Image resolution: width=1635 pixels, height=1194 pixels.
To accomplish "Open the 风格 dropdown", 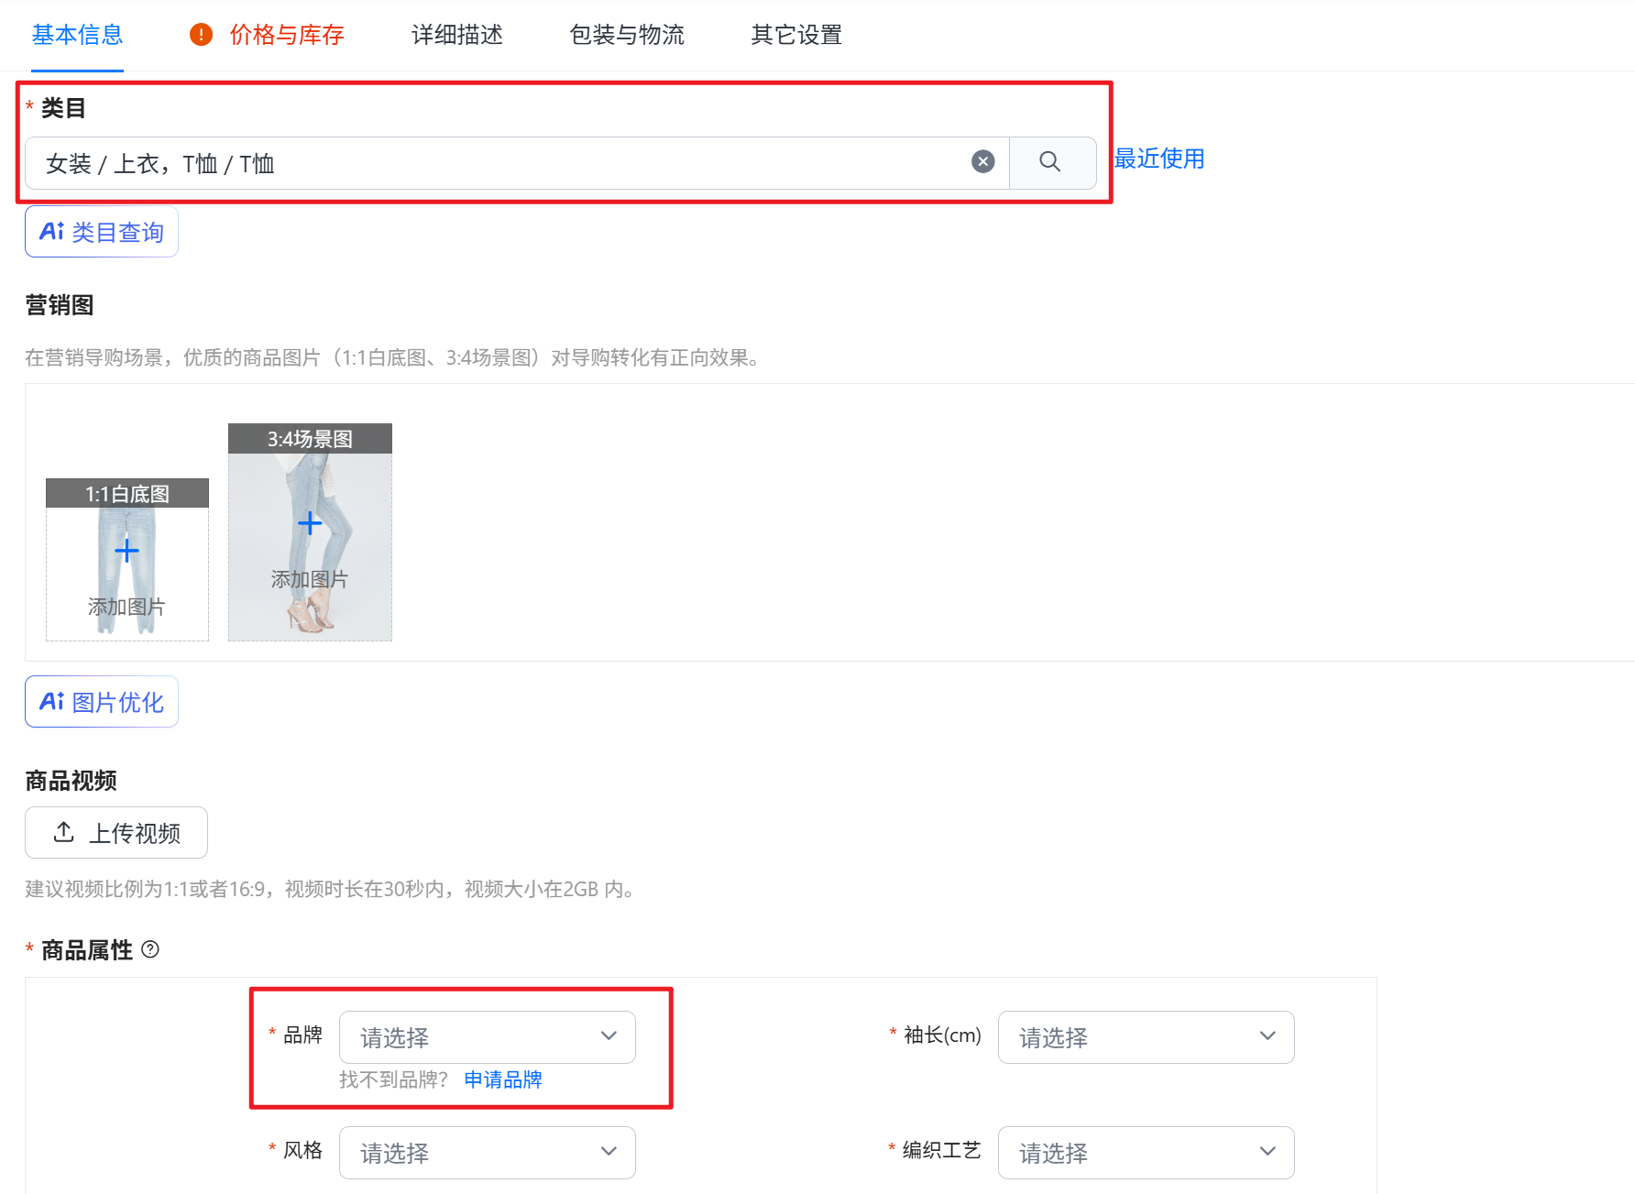I will click(x=487, y=1153).
